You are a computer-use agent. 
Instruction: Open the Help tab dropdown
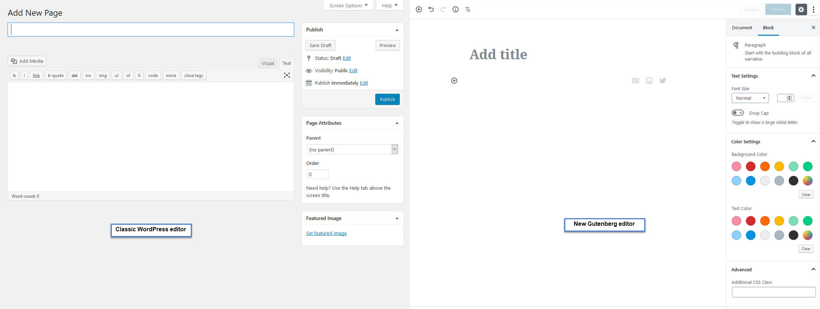pos(390,5)
